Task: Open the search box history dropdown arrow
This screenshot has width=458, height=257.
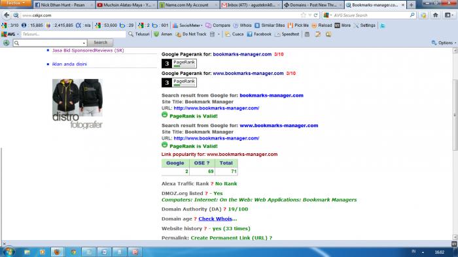Action: point(84,43)
